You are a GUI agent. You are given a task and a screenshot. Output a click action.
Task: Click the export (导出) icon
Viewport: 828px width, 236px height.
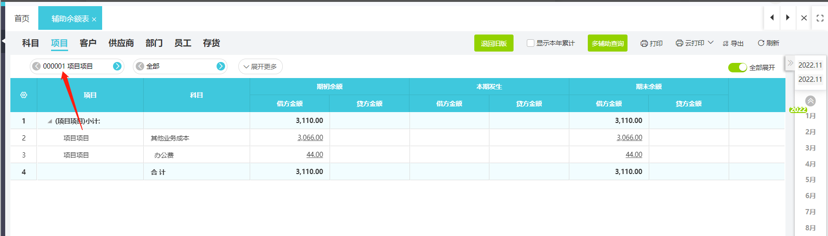(726, 44)
